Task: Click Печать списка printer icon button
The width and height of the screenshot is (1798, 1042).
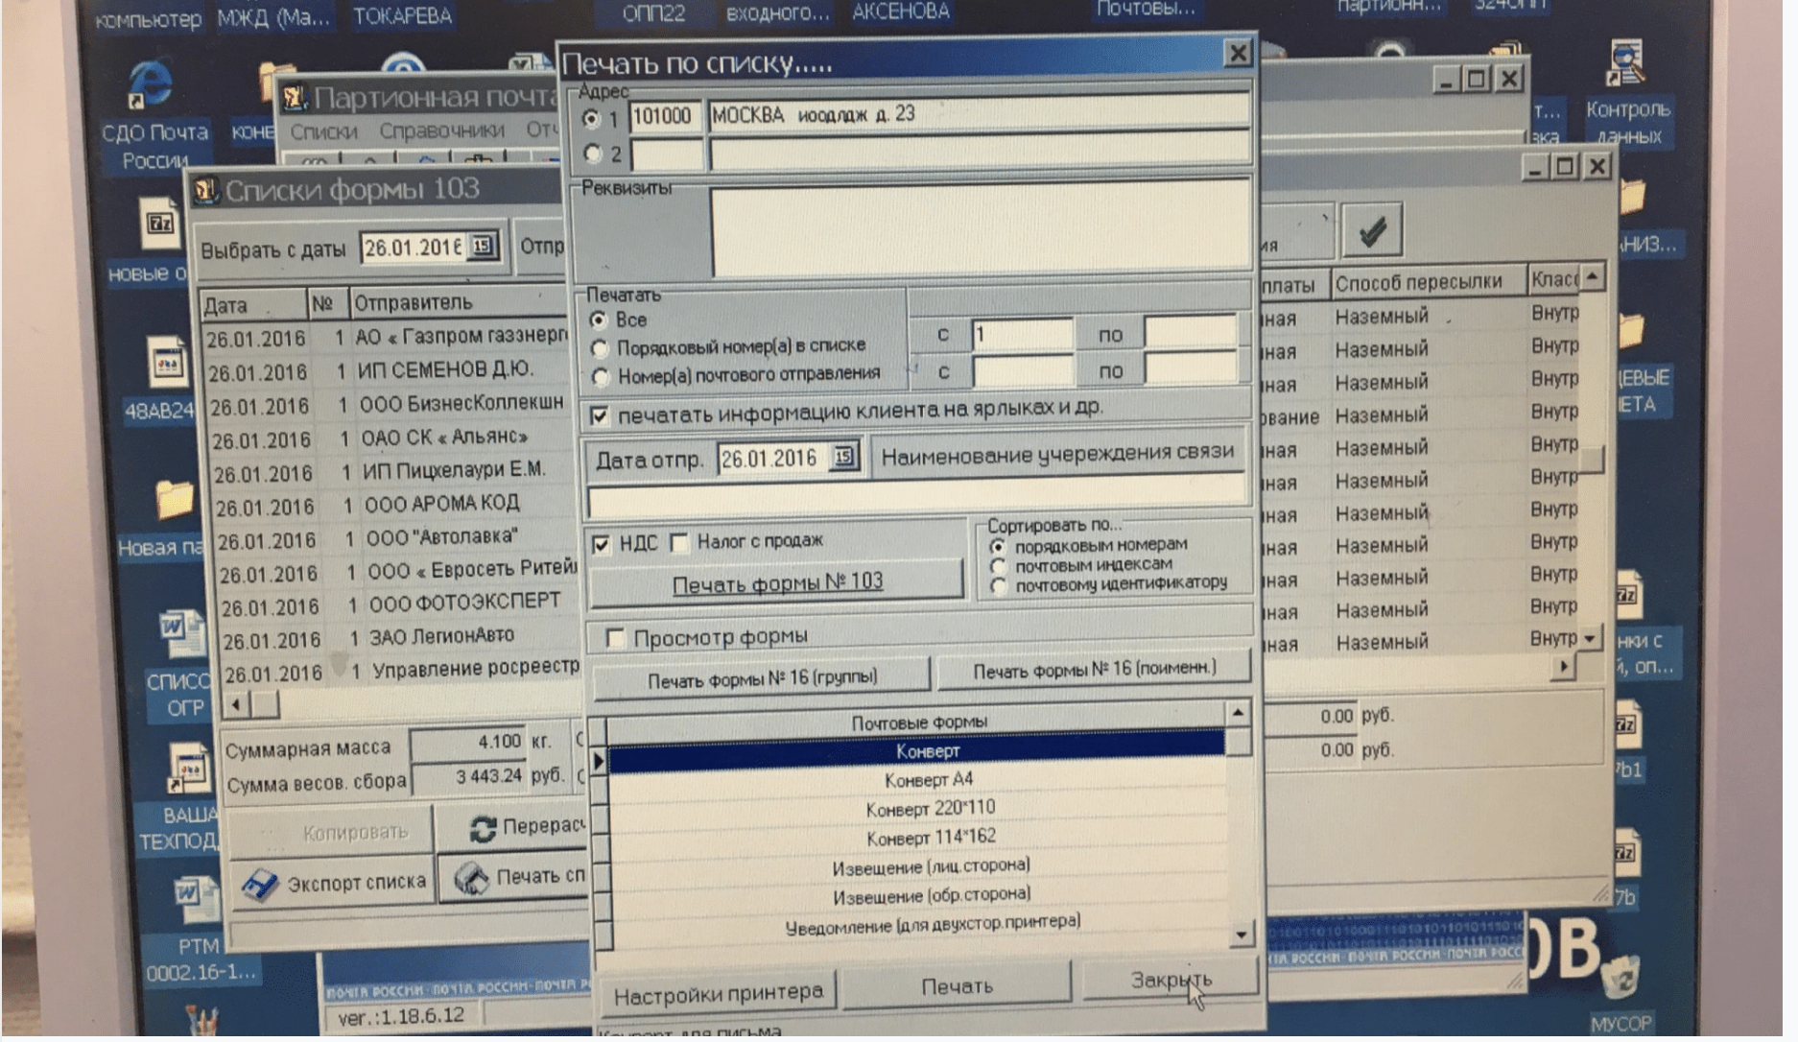Action: click(515, 877)
